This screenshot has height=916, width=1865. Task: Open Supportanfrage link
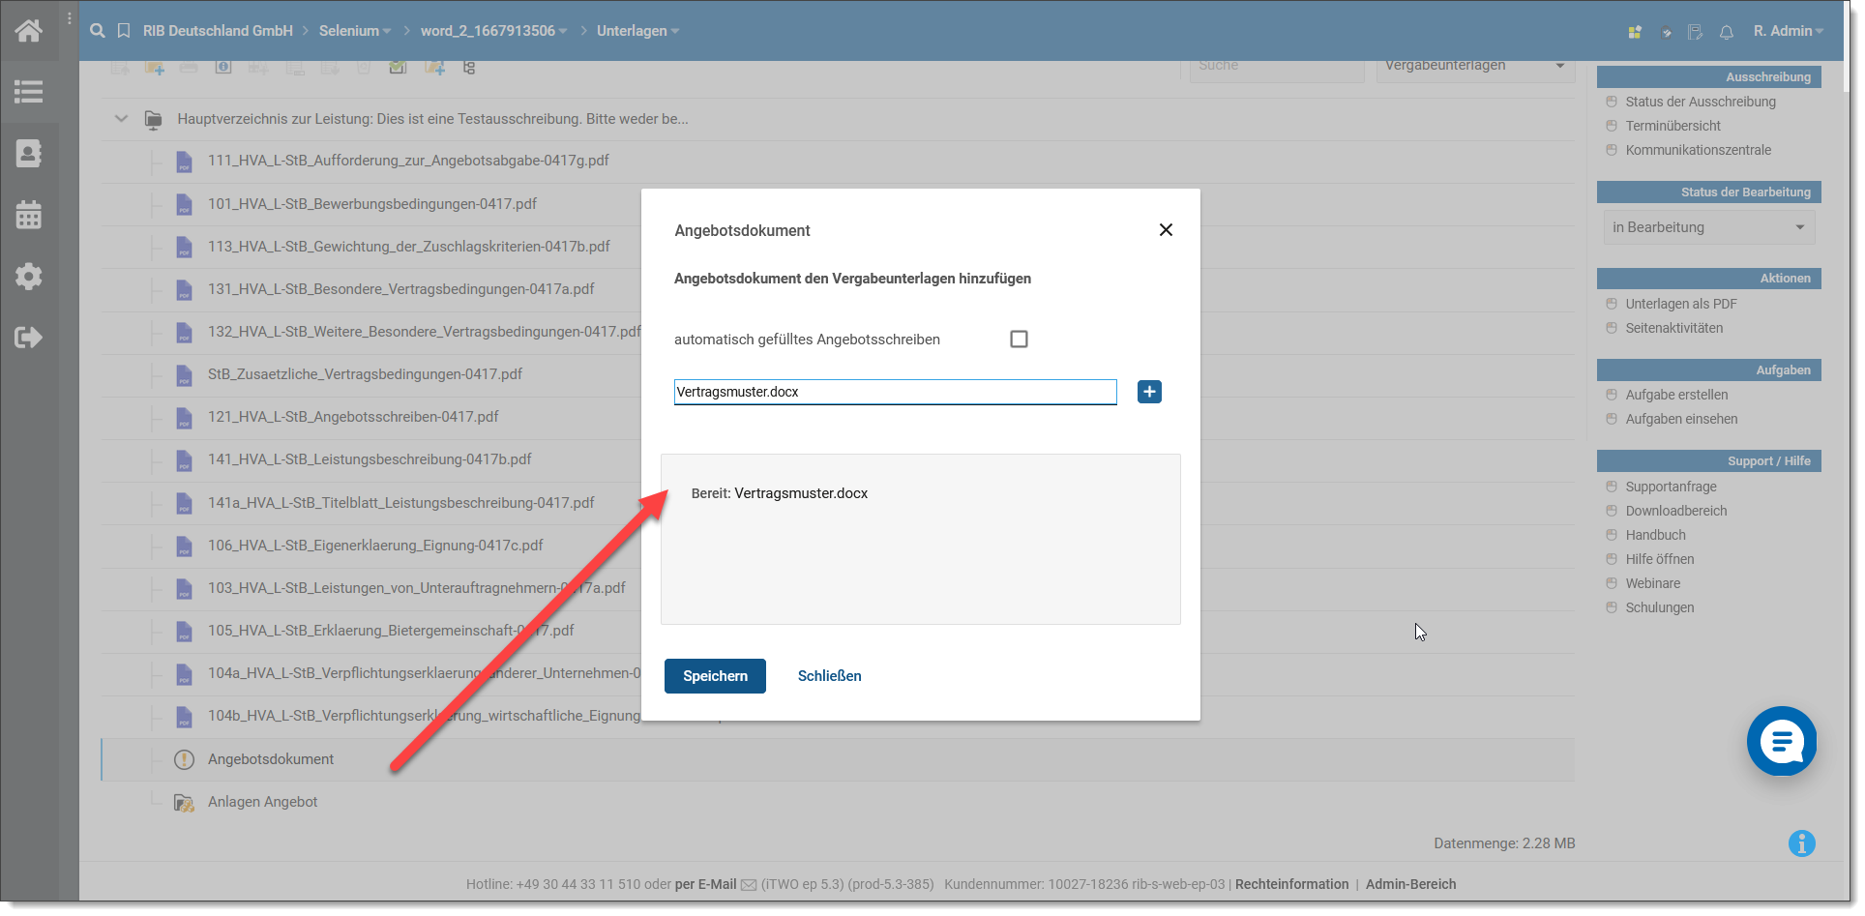coord(1671,487)
